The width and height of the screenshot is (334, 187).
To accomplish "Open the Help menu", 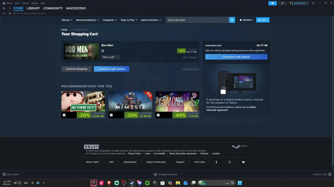I will (x=43, y=3).
